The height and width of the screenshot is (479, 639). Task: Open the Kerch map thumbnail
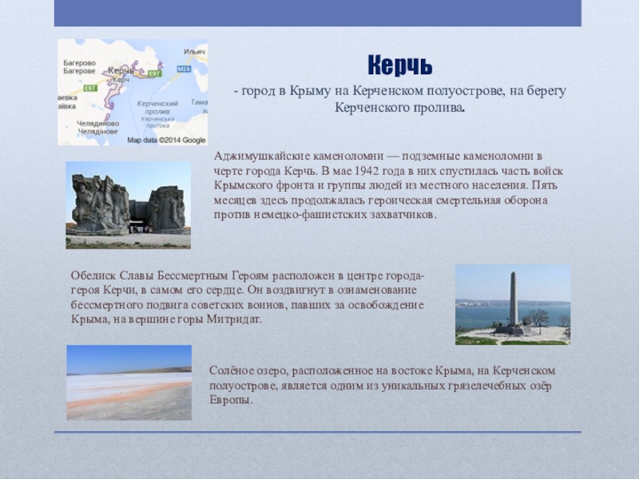click(x=133, y=92)
